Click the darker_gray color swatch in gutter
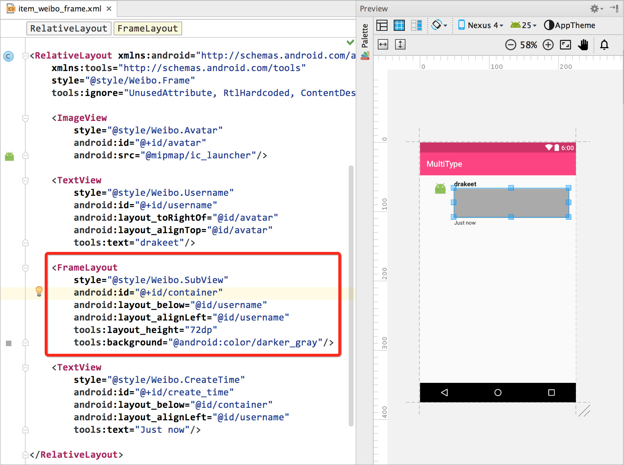624x465 pixels. coord(9,343)
